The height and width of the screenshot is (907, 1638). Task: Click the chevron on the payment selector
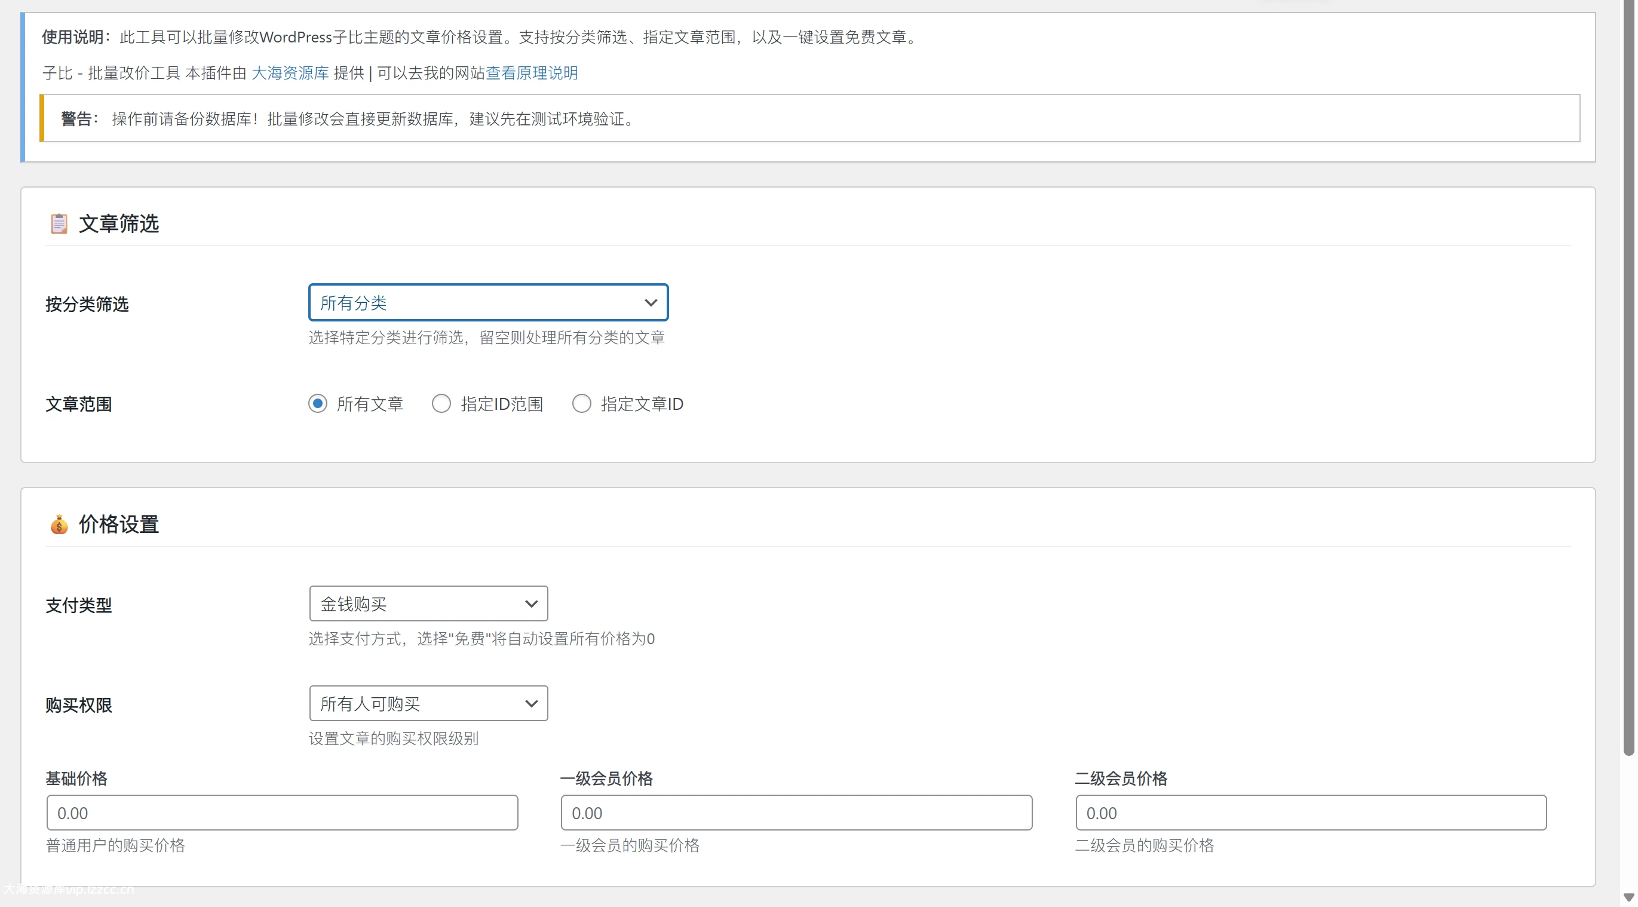[x=532, y=603]
